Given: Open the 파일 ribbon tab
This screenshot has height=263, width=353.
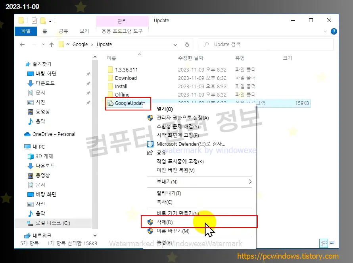Looking at the screenshot, I should [x=26, y=31].
